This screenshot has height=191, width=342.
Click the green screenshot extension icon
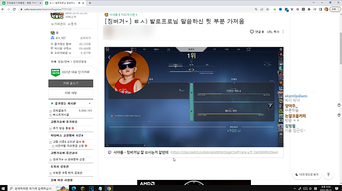274,9
